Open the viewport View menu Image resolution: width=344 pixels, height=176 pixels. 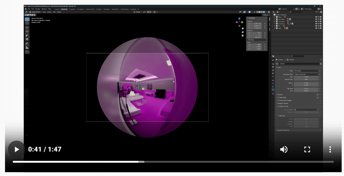pos(44,12)
